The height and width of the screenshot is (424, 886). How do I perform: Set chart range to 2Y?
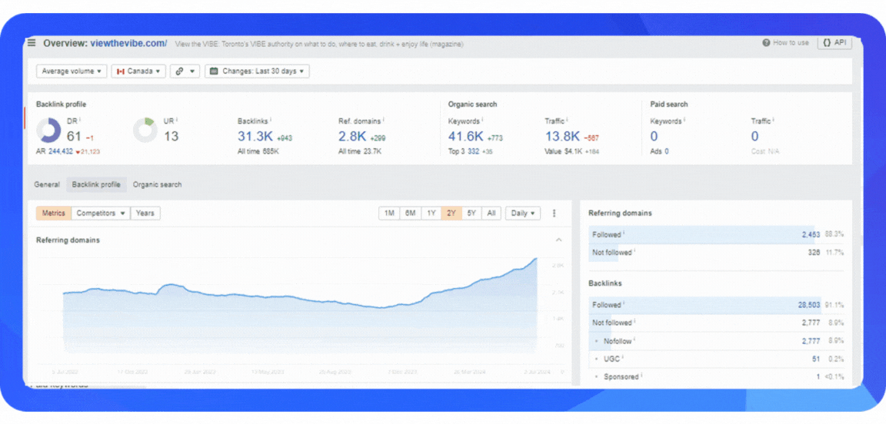[x=451, y=214]
